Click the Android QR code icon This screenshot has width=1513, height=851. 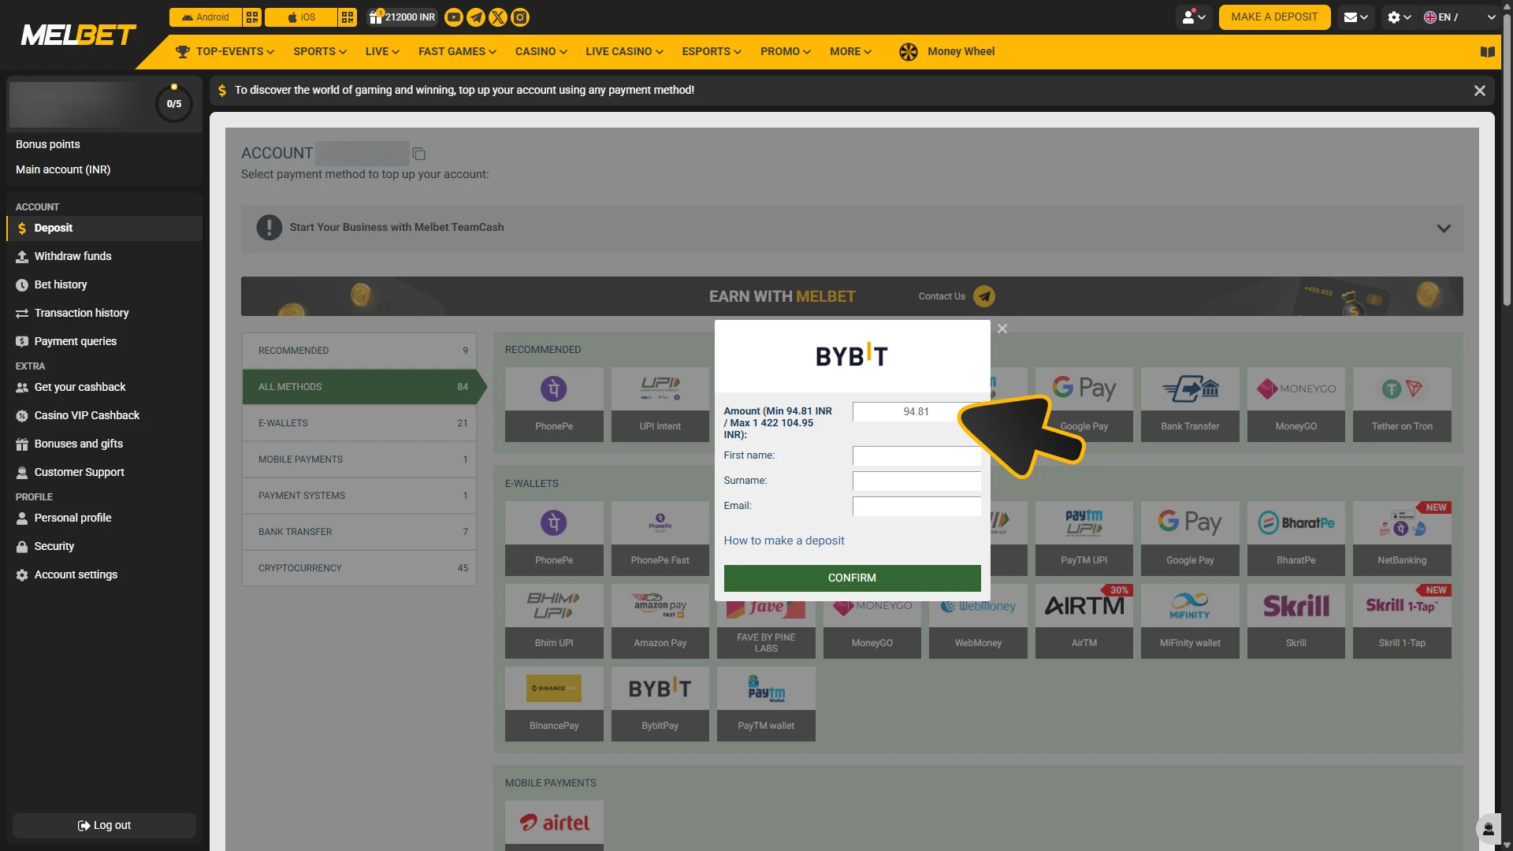tap(252, 17)
